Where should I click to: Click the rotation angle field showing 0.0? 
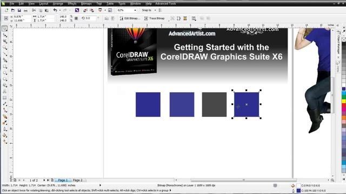click(x=90, y=18)
